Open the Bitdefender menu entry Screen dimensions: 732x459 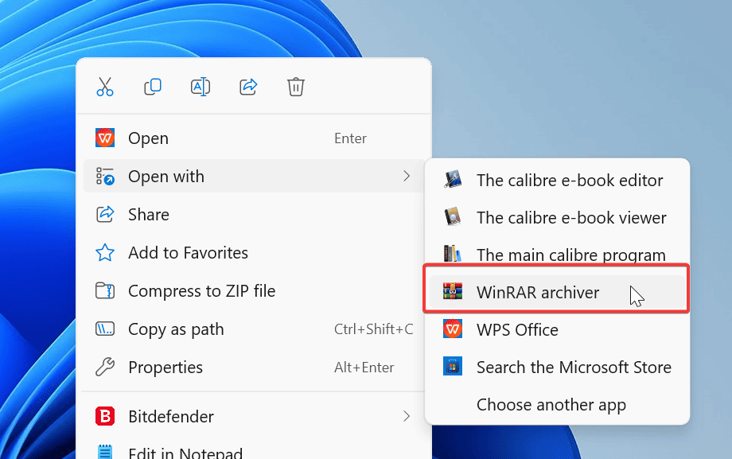tap(254, 416)
